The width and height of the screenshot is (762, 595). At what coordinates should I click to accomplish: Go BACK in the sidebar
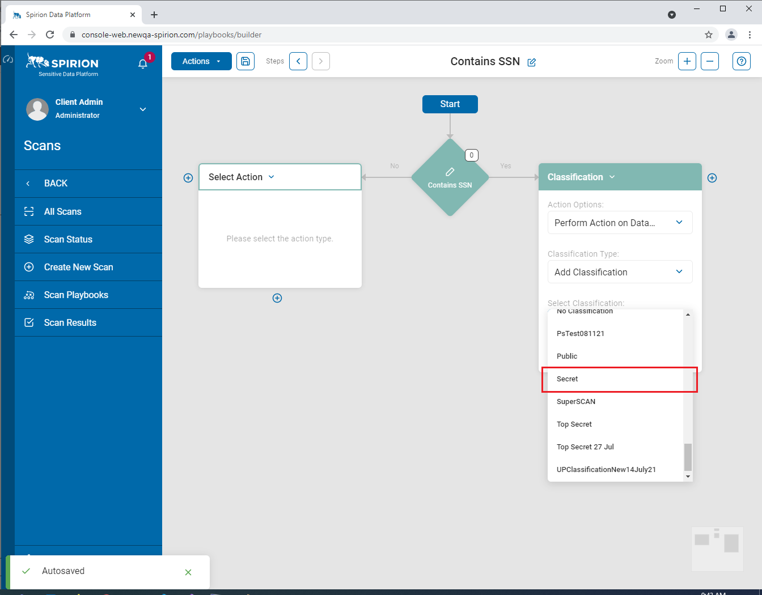tap(88, 184)
